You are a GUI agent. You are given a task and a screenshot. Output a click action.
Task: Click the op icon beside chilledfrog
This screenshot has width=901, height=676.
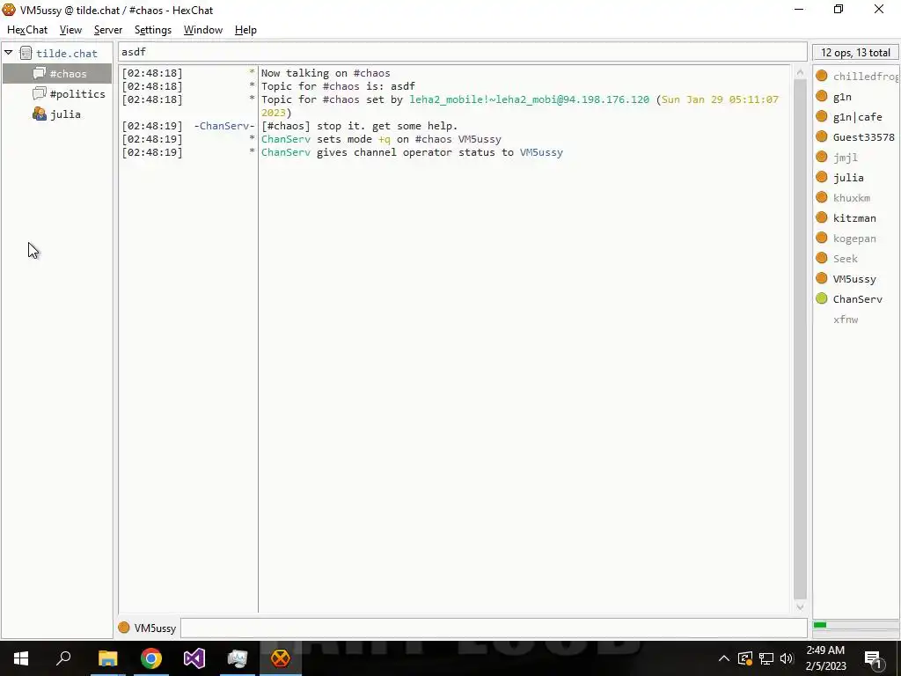pyautogui.click(x=822, y=76)
